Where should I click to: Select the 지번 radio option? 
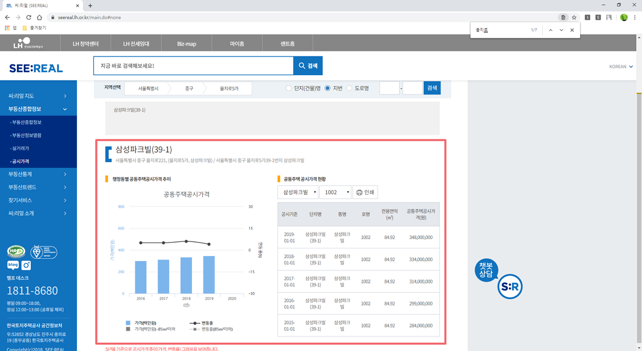[327, 88]
